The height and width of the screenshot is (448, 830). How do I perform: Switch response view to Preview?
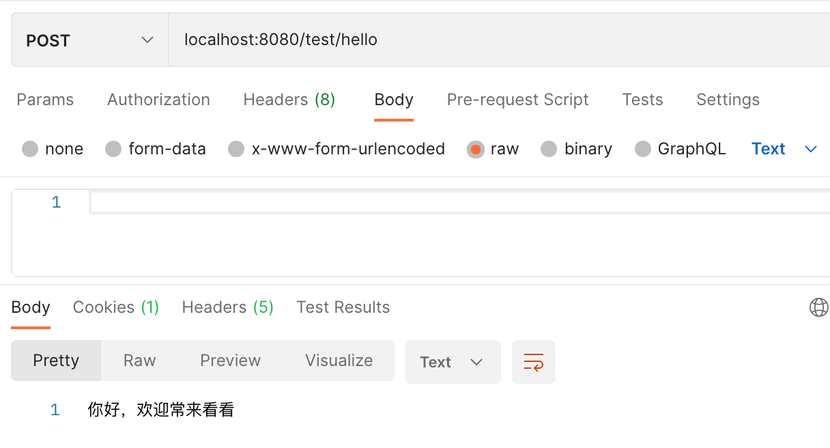[x=230, y=361]
